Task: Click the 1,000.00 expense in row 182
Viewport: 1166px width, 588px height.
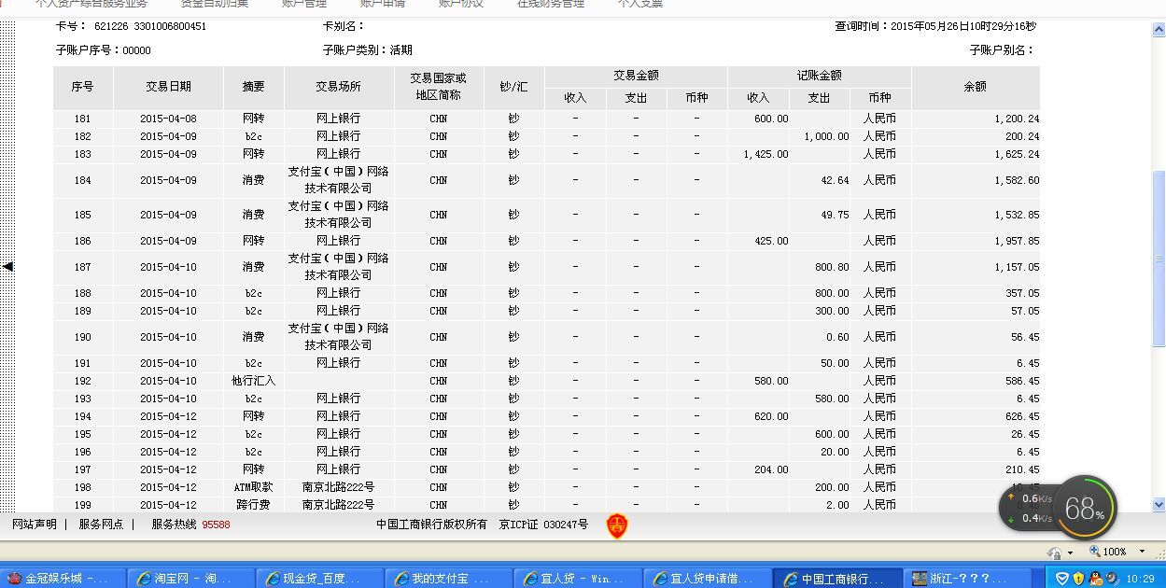Action: tap(827, 136)
